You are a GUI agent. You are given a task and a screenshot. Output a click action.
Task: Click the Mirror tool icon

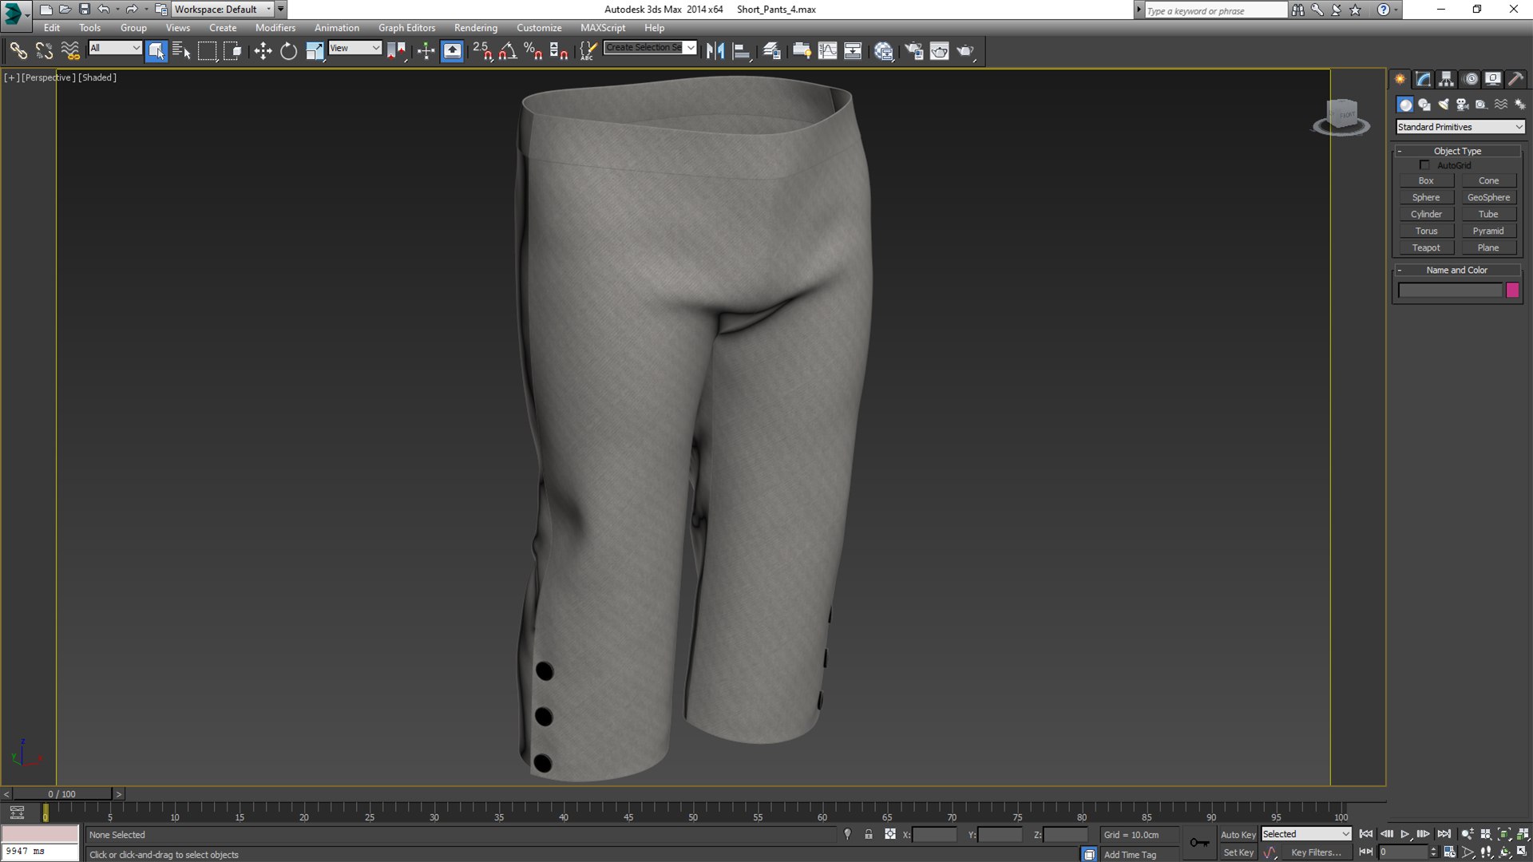[x=715, y=51]
